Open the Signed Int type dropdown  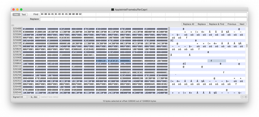click(20, 97)
